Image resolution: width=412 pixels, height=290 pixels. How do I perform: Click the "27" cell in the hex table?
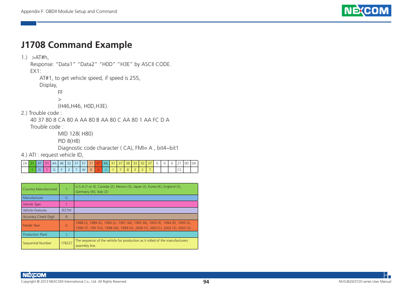179,163
